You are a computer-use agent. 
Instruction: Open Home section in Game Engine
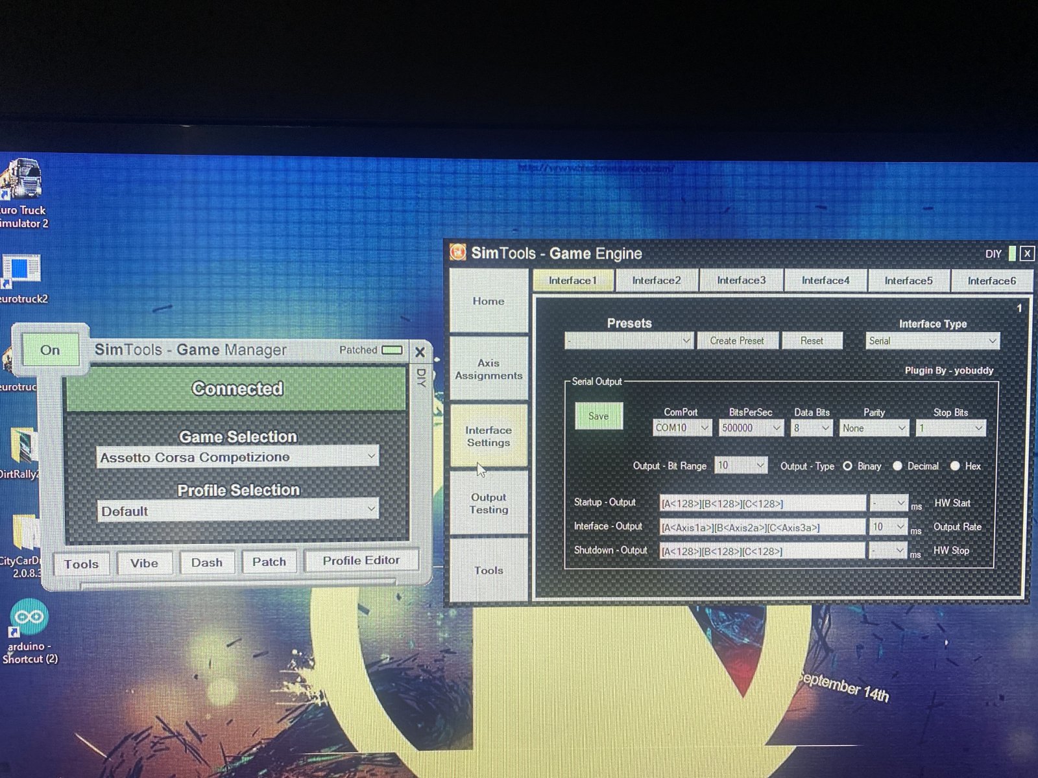489,301
